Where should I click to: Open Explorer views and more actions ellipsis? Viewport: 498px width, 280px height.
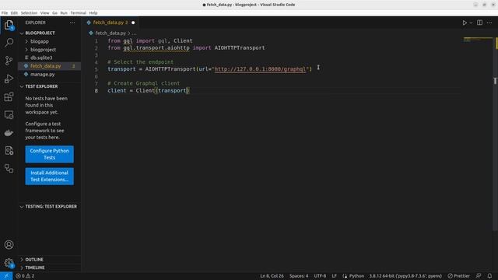coord(72,23)
